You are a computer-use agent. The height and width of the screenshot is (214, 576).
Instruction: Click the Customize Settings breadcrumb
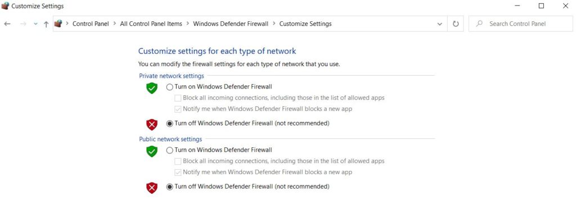pyautogui.click(x=305, y=24)
